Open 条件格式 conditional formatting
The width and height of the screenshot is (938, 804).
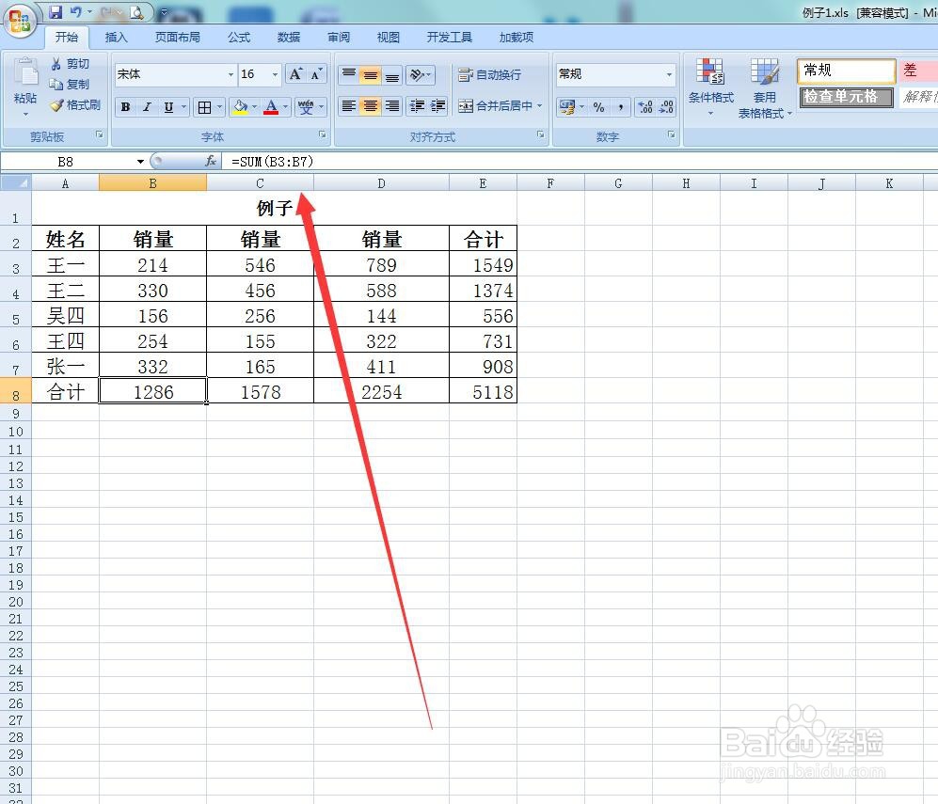click(x=710, y=87)
